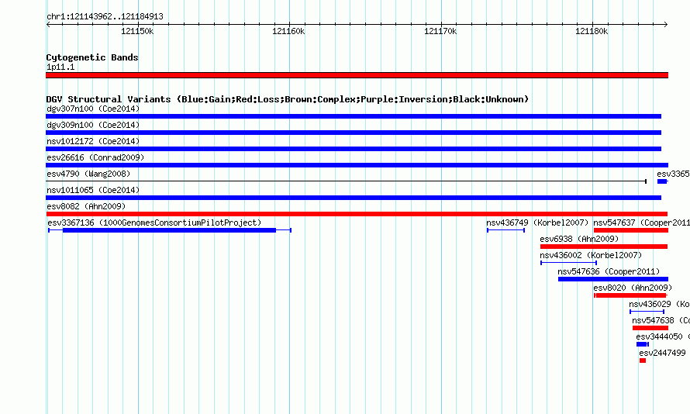Open the nsv1012172 (Coe2014) variant bar
Viewport: 690px width, 414px height.
(x=354, y=149)
